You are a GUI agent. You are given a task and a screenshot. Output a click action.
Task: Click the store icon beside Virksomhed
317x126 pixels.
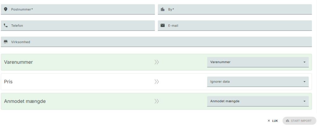tap(6, 42)
